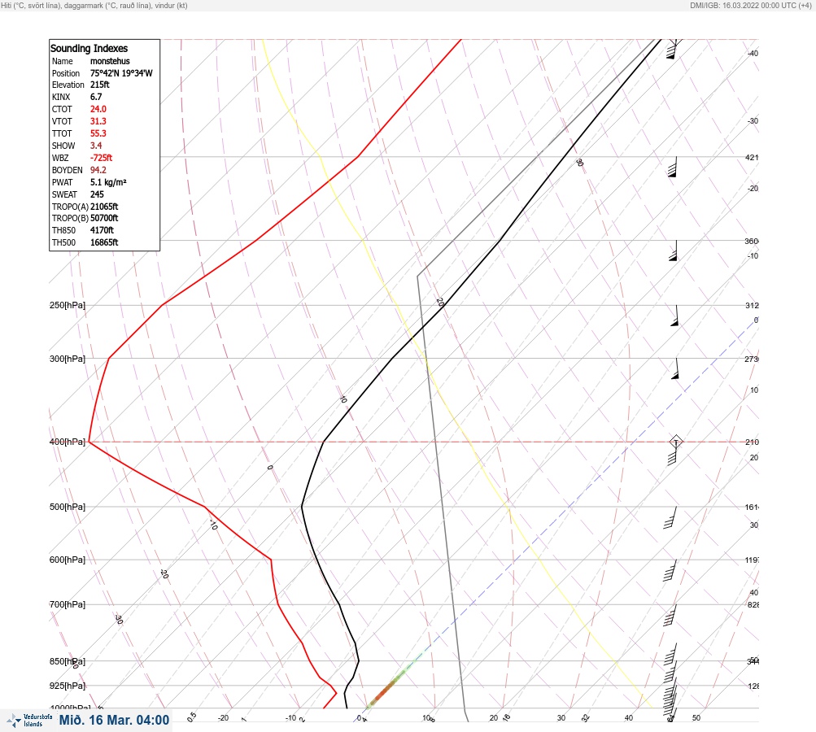Image resolution: width=816 pixels, height=732 pixels.
Task: Click the 850[hPa] pressure label
Action: [x=68, y=661]
